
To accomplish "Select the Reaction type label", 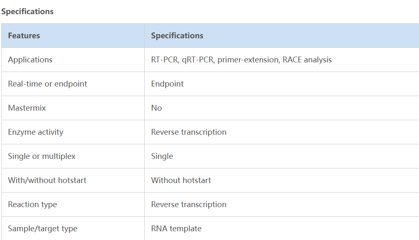I will click(x=32, y=204).
